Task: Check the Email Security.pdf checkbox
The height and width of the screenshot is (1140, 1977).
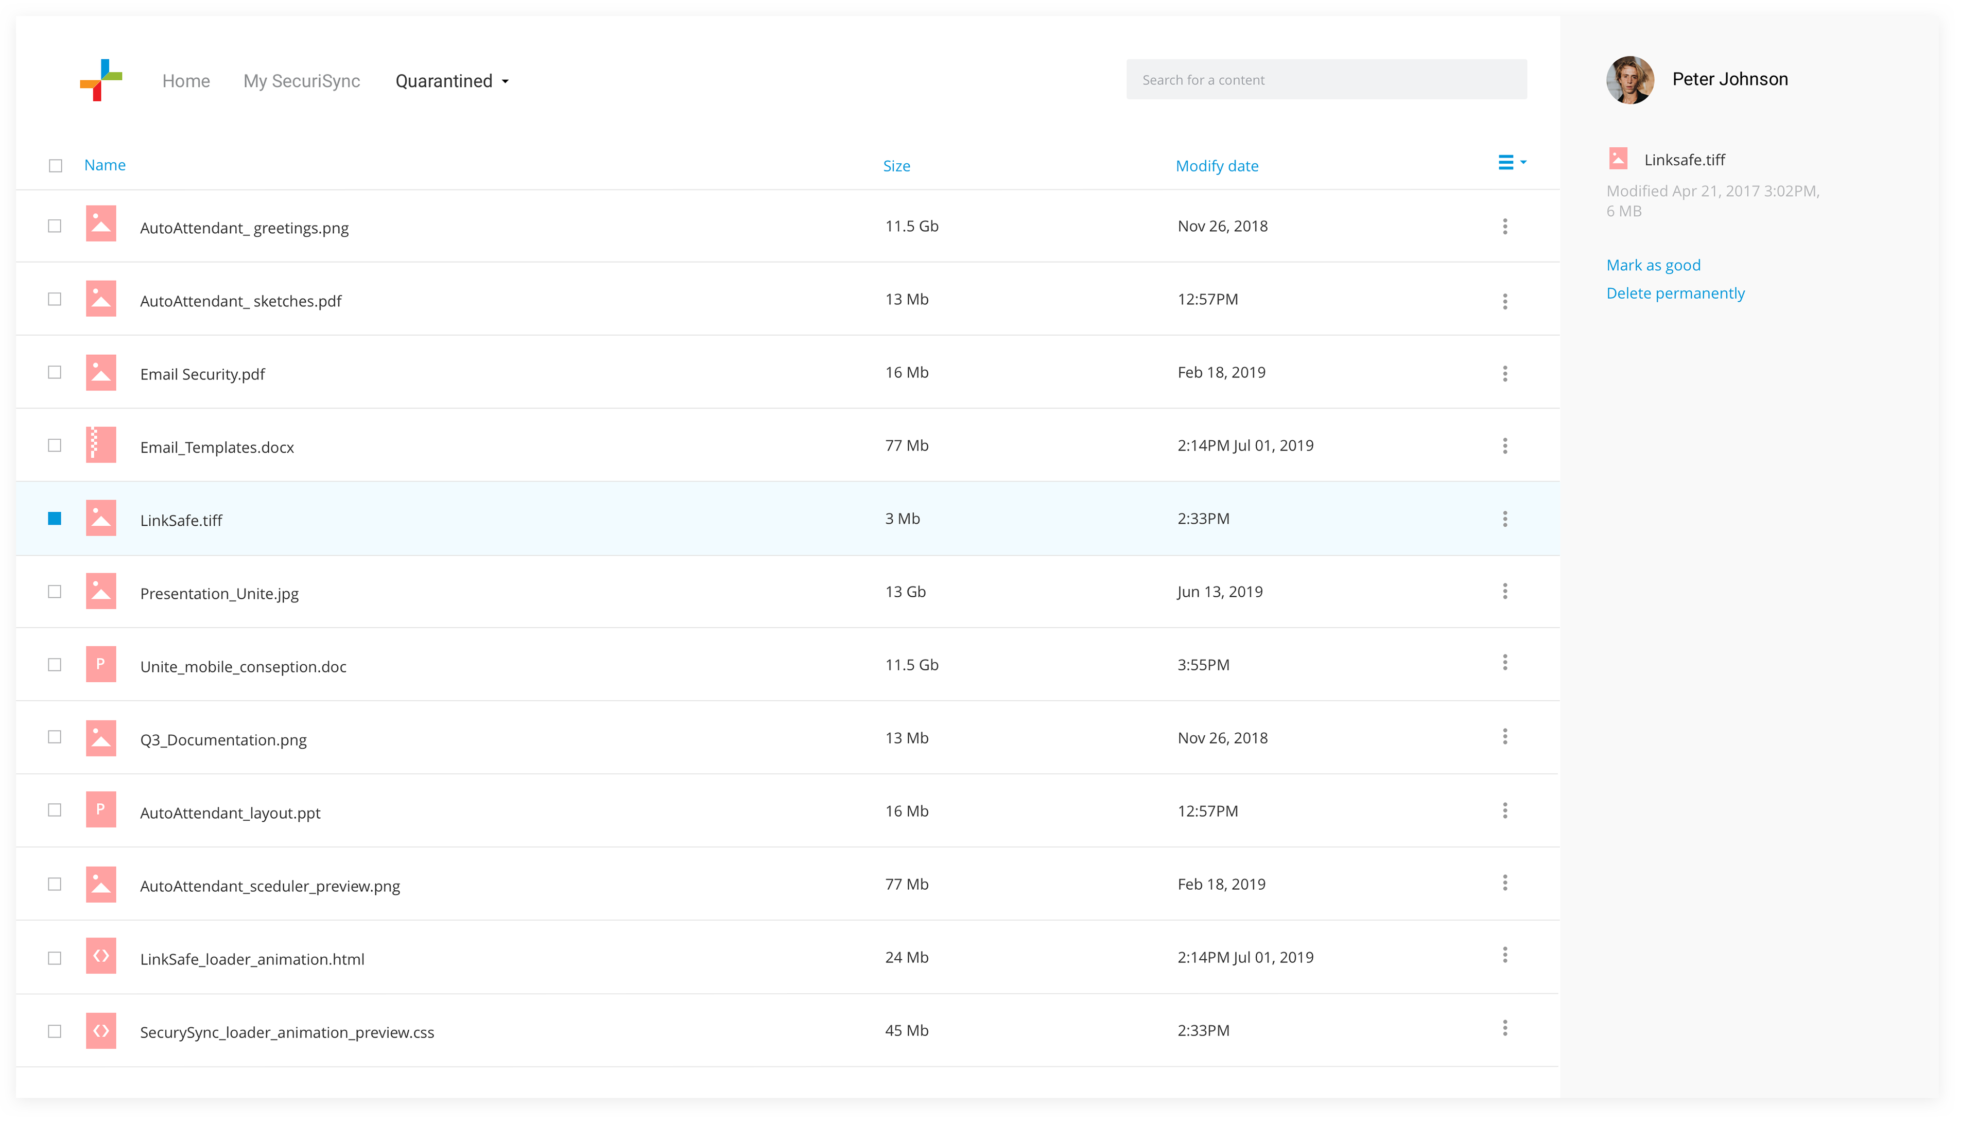Action: [x=55, y=372]
